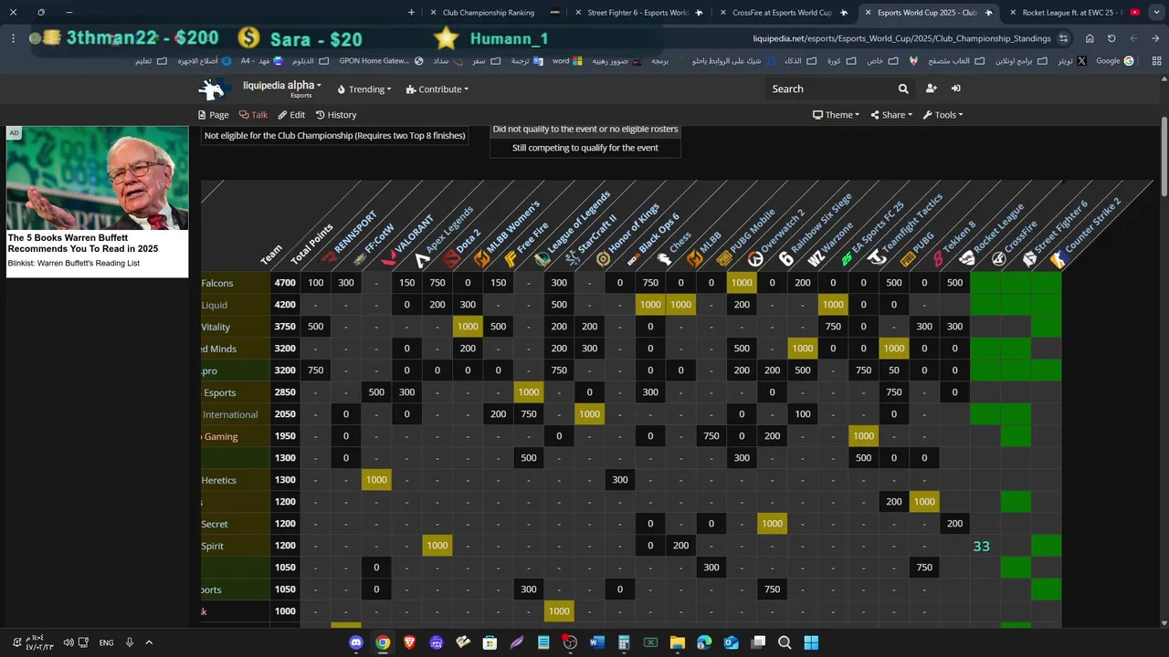Viewport: 1169px width, 657px height.
Task: Click the RENNSPORT game icon in table header
Action: [330, 259]
